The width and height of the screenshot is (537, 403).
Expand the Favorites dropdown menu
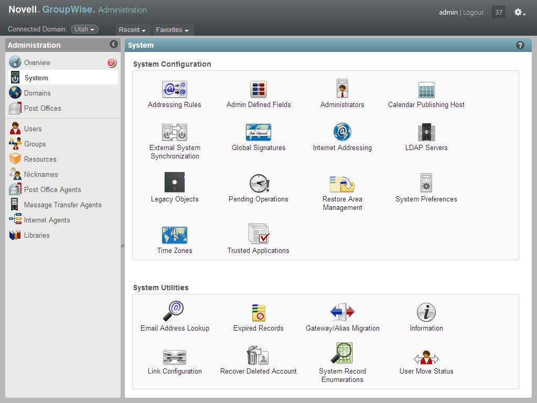(x=172, y=30)
